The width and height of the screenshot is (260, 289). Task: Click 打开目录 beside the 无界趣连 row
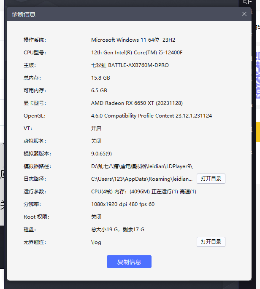[x=211, y=242]
